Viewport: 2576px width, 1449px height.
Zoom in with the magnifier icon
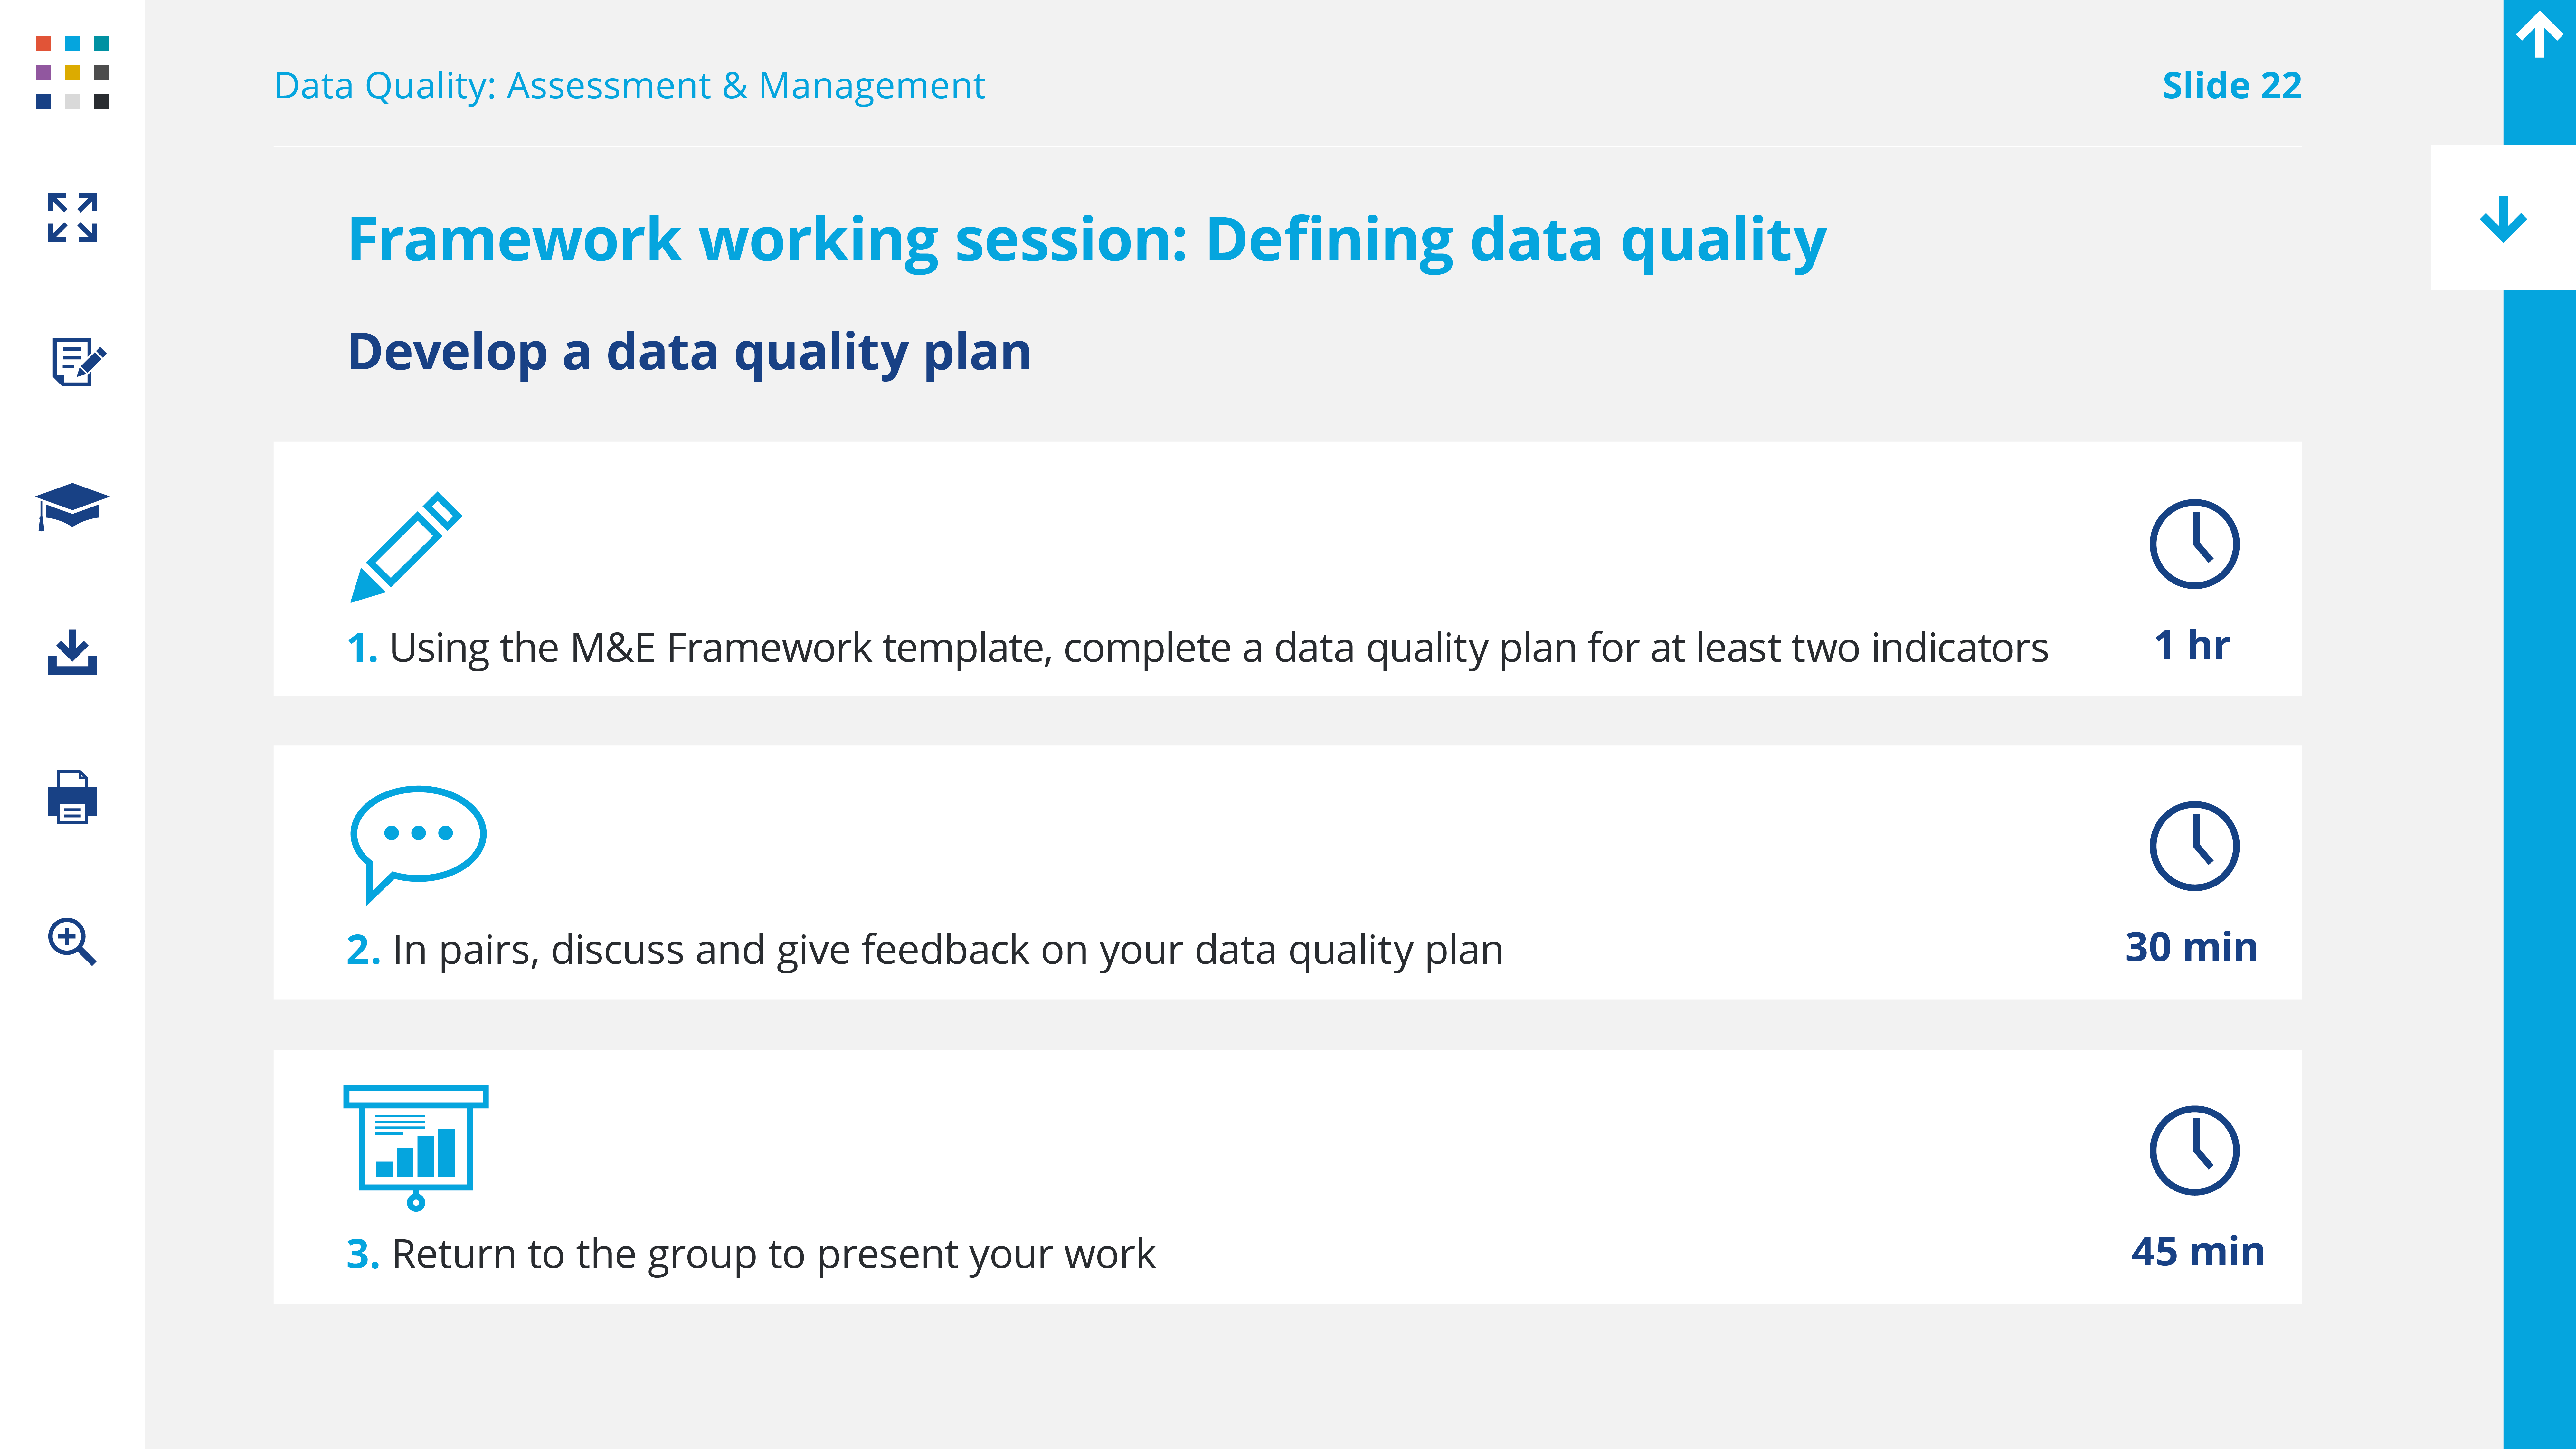[x=72, y=941]
